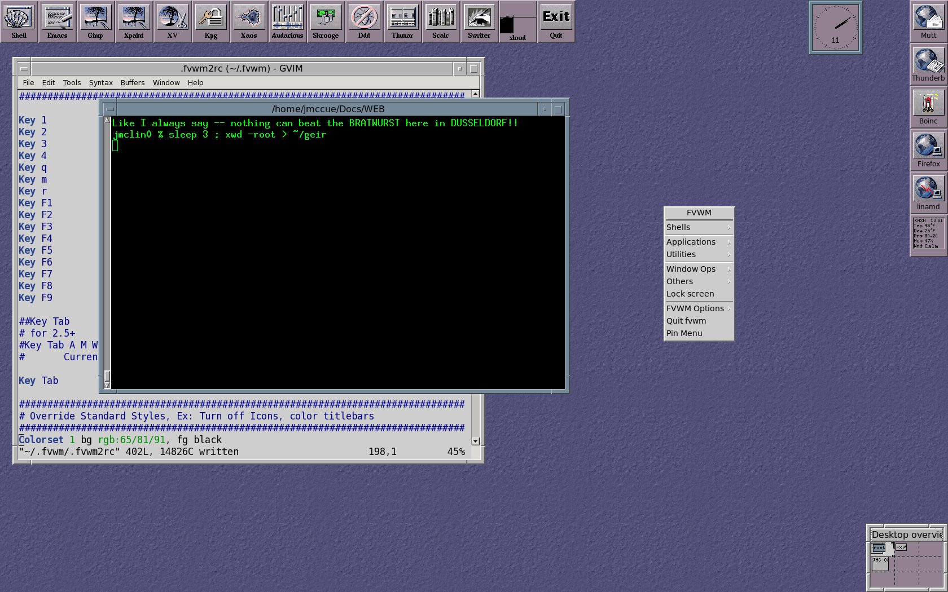
Task: Open Swriter from the launcher bar
Action: (480, 21)
